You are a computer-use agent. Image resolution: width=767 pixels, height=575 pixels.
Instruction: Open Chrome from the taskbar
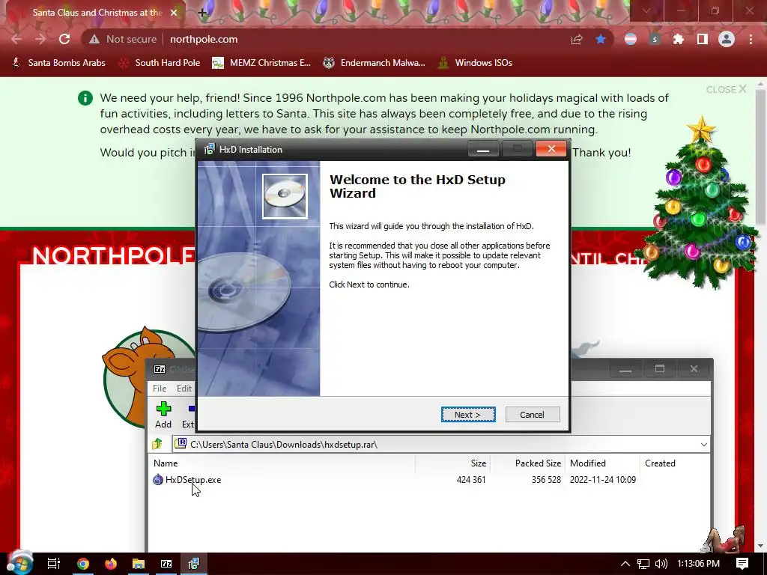coord(82,564)
